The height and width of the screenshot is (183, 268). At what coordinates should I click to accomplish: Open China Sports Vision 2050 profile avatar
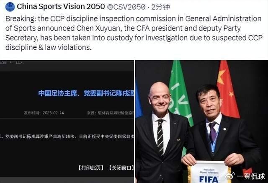click(x=10, y=7)
